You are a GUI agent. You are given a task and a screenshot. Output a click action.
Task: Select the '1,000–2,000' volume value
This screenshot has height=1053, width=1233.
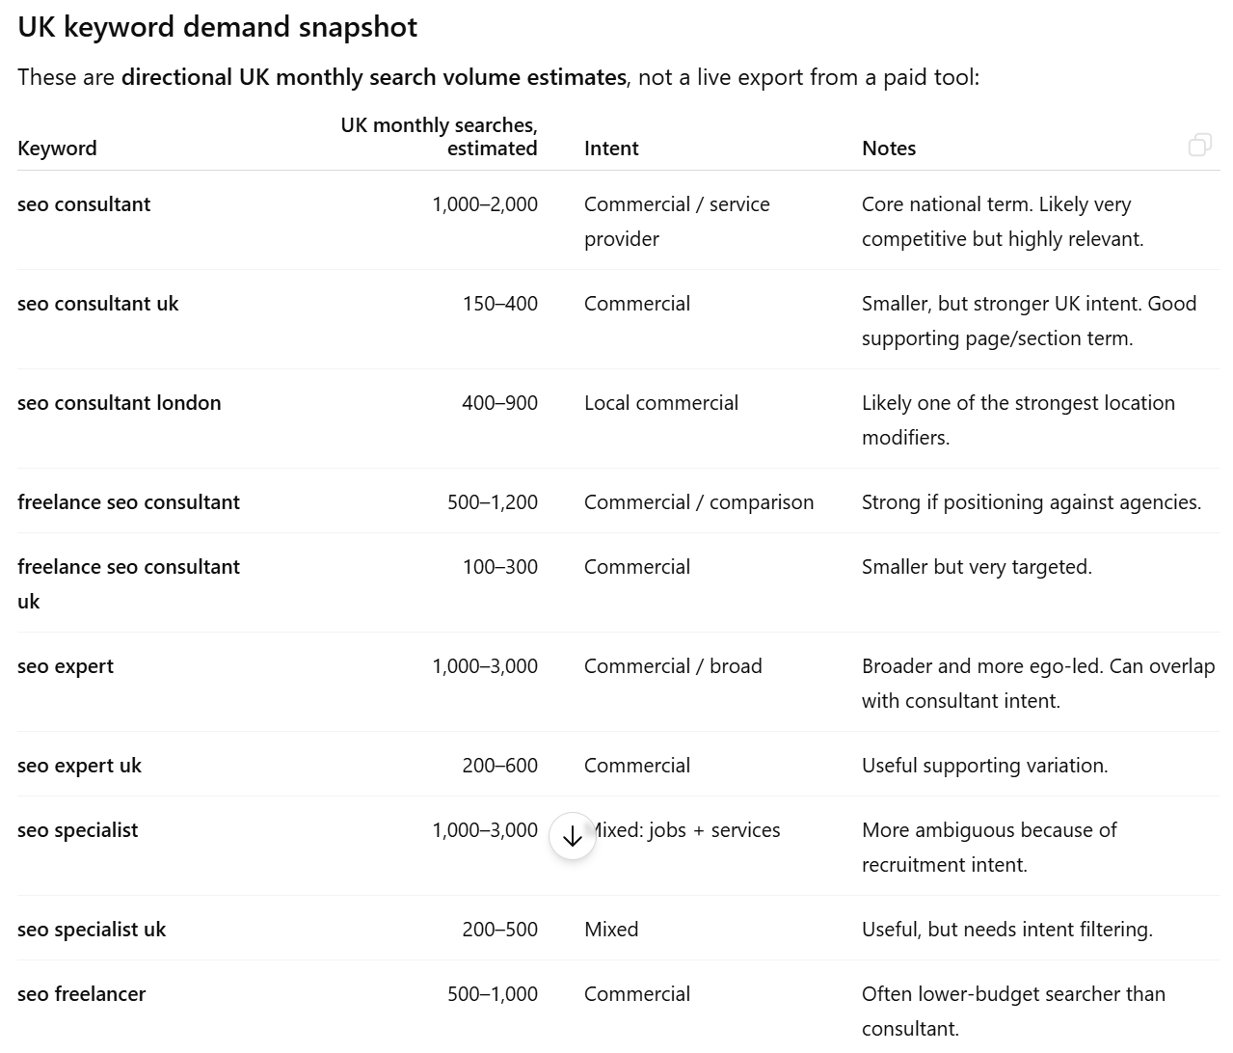(x=485, y=204)
